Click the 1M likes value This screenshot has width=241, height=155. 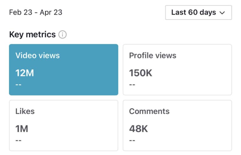tap(22, 129)
